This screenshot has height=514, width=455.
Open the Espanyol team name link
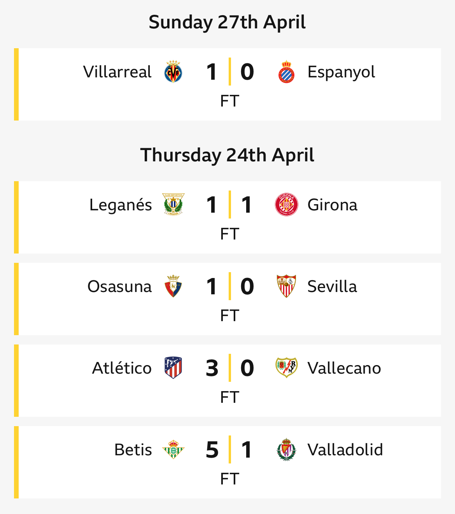[341, 73]
